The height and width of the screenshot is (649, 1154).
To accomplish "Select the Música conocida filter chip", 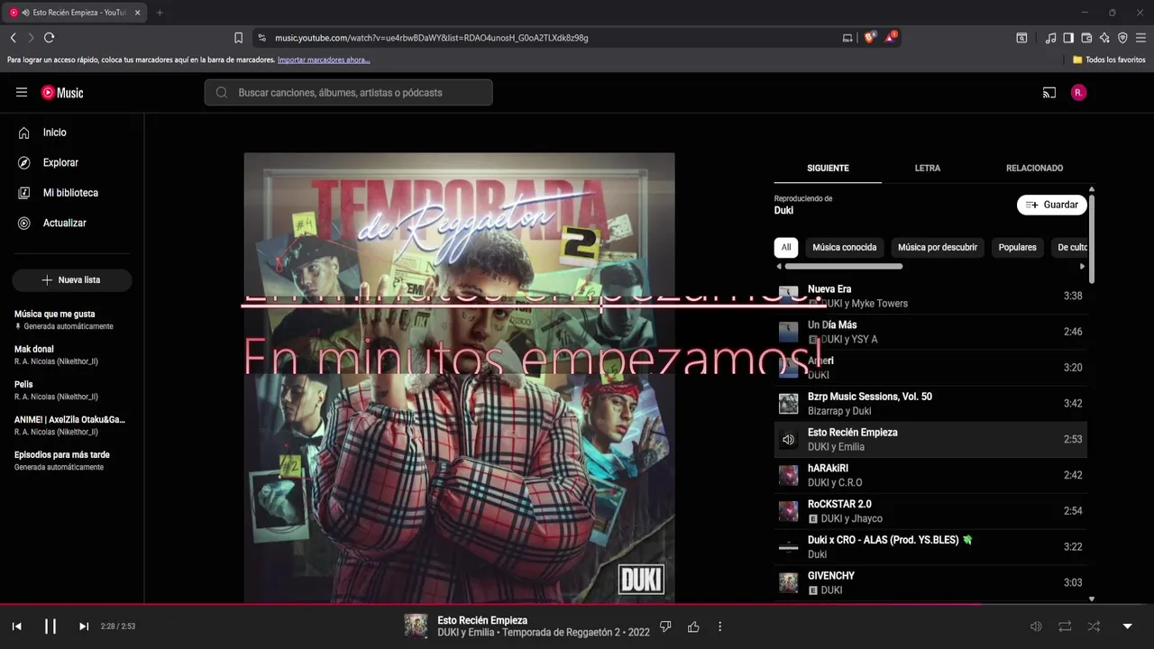I will [844, 247].
